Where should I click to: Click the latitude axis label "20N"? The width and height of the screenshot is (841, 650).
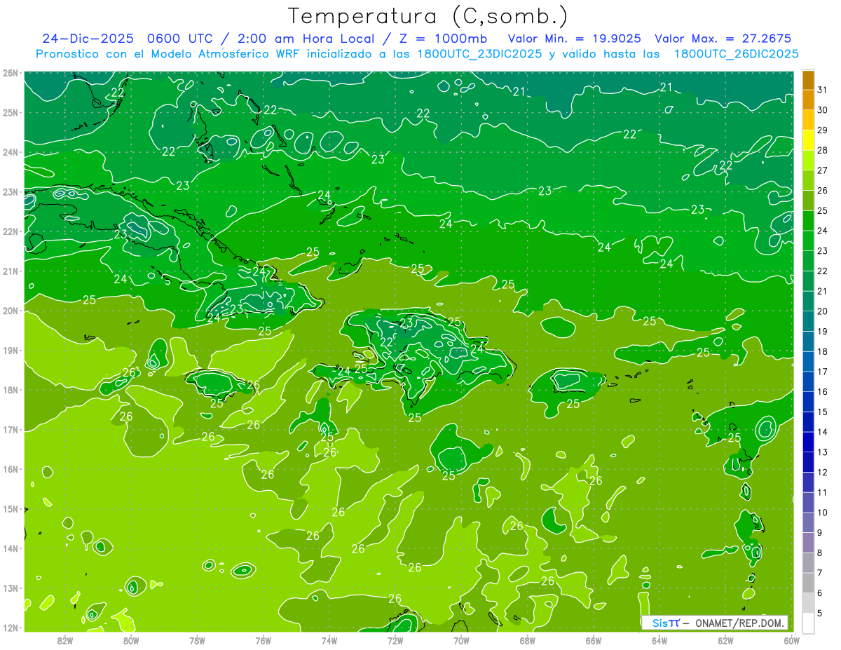[x=11, y=311]
